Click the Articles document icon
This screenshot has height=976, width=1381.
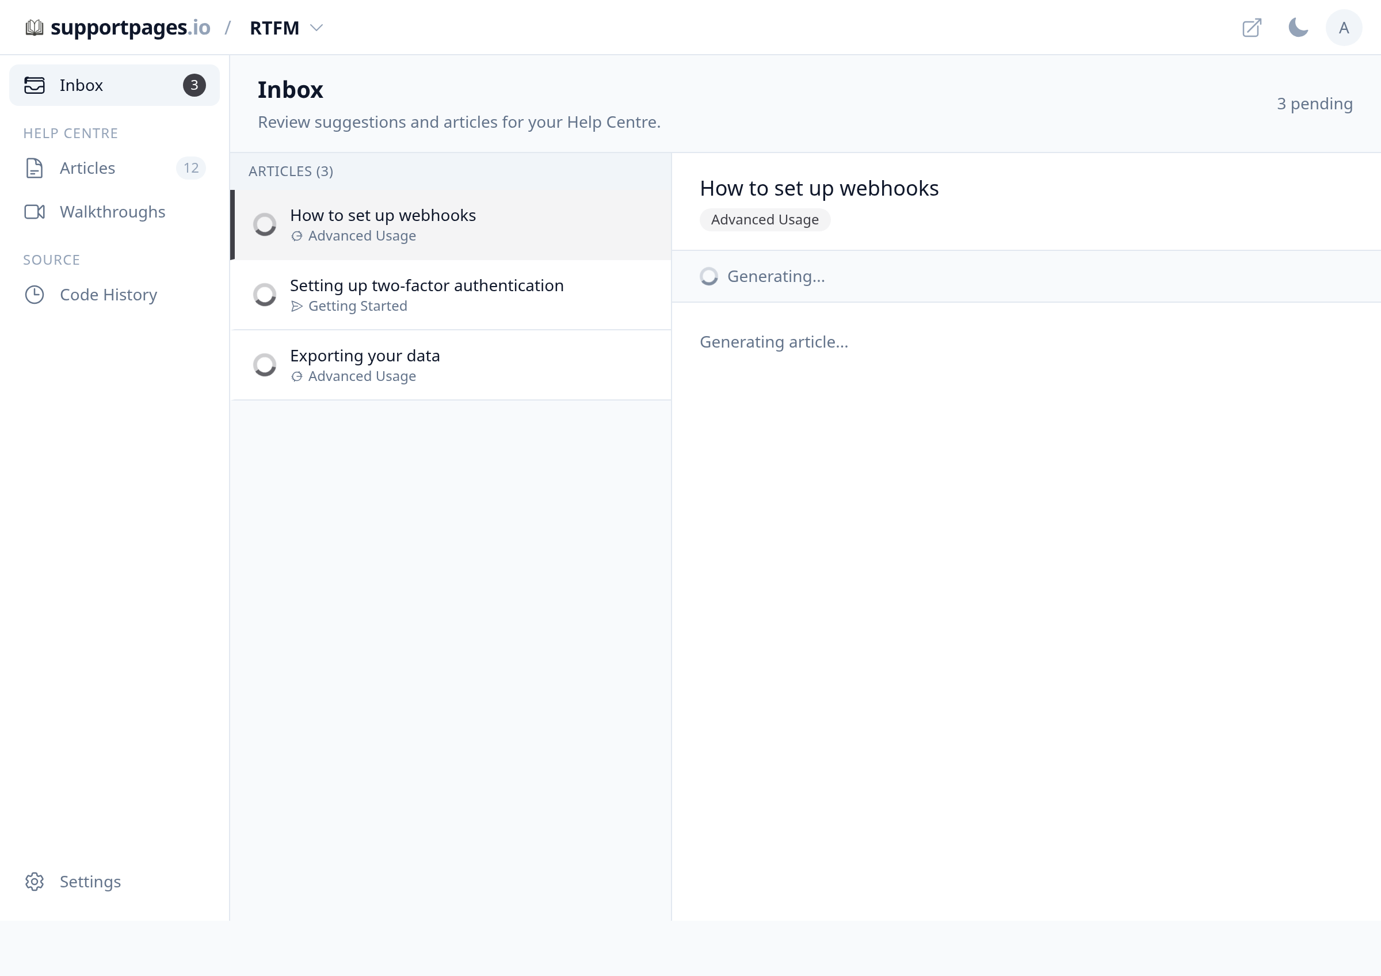coord(35,169)
